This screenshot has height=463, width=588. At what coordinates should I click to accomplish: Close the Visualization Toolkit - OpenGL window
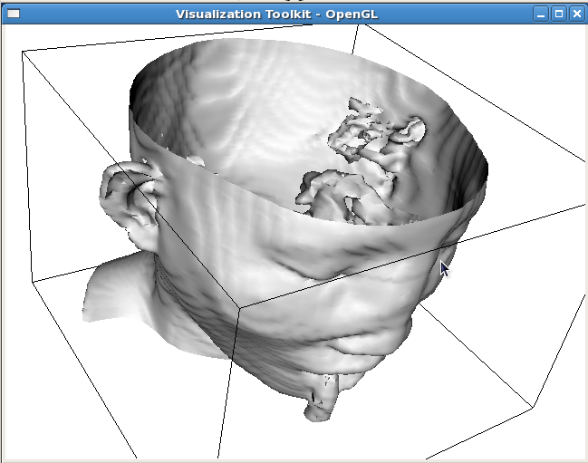point(577,14)
